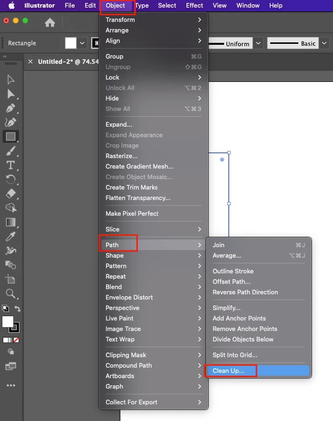Select the Rotate tool
Screen dimensions: 333x421
pyautogui.click(x=10, y=180)
